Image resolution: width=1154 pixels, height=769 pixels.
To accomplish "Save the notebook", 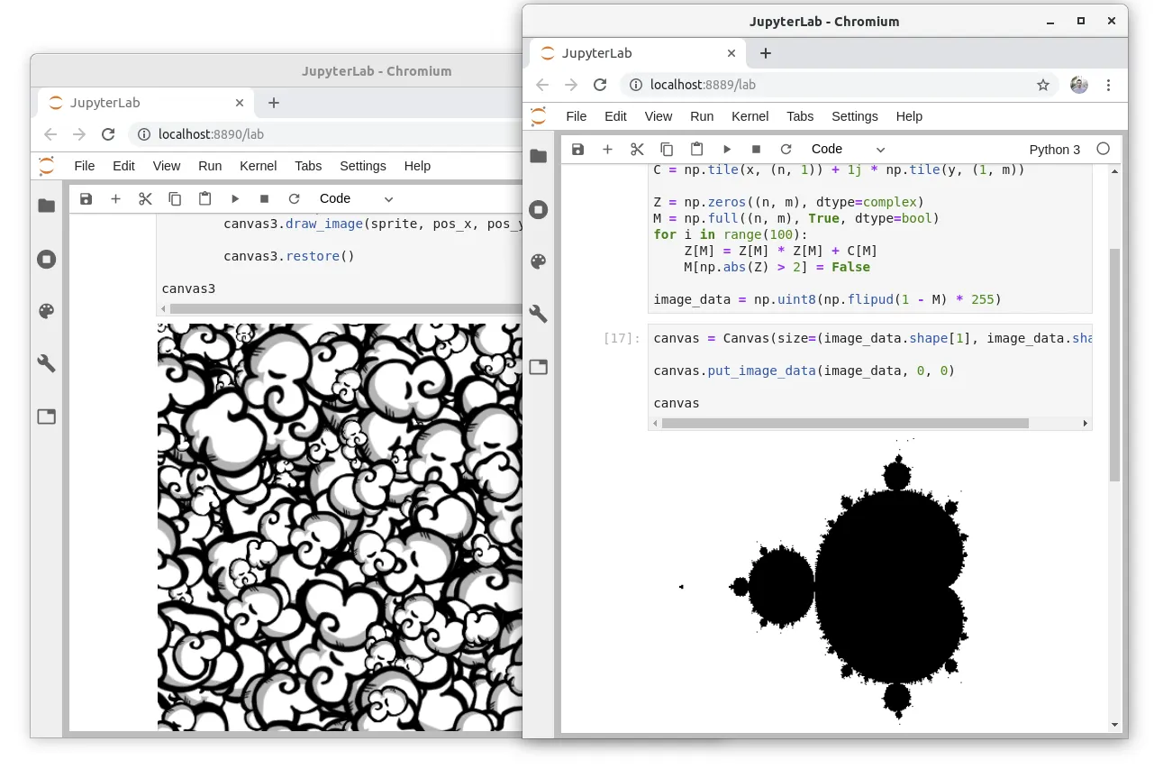I will pos(577,149).
